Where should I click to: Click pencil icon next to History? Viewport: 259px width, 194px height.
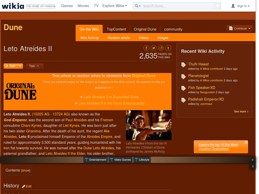[x=24, y=186]
